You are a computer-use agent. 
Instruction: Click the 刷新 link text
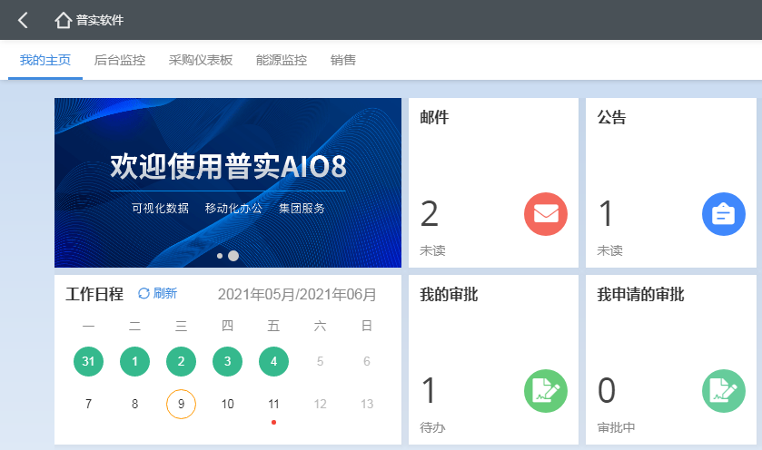[x=165, y=293]
